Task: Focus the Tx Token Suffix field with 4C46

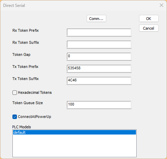Action: pos(99,81)
